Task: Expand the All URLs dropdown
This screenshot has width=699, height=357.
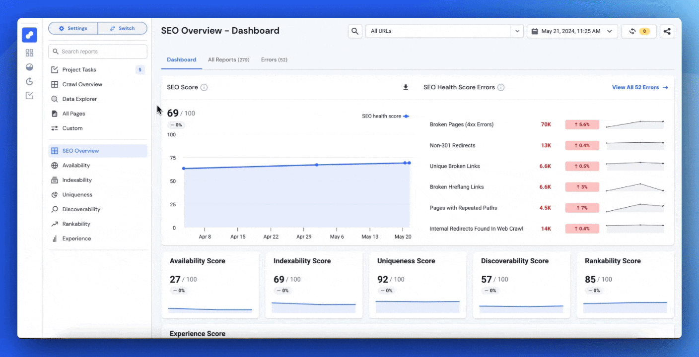Action: pyautogui.click(x=517, y=31)
